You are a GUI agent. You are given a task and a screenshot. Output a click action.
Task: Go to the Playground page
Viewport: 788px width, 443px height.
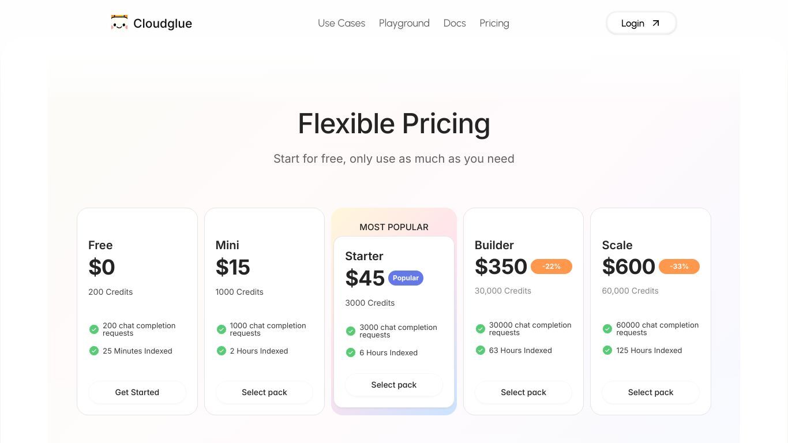pyautogui.click(x=404, y=23)
